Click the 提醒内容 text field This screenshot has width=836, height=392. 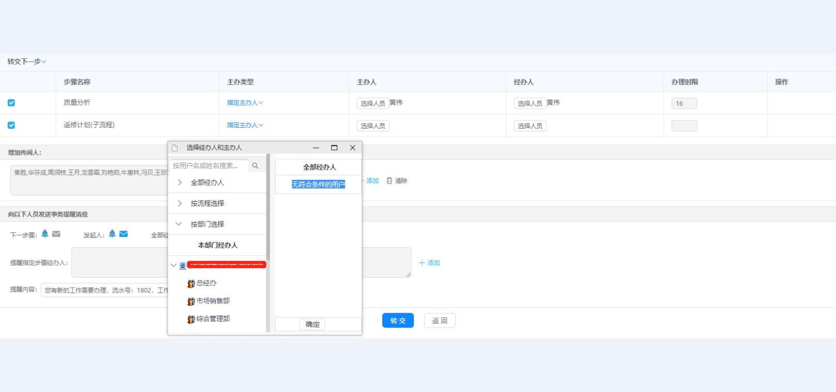(x=104, y=290)
